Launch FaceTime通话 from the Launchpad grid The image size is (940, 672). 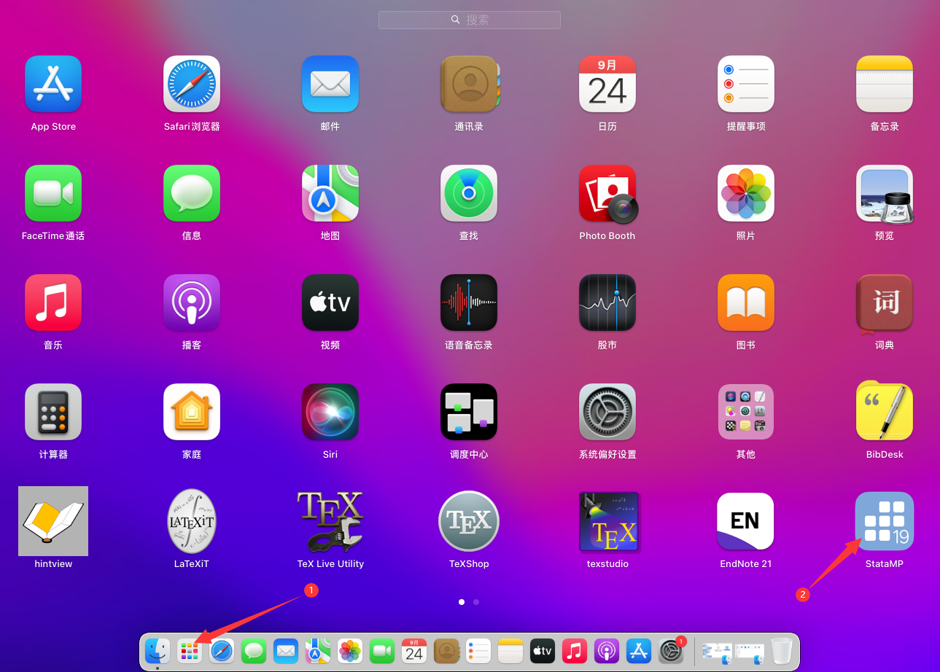click(53, 193)
